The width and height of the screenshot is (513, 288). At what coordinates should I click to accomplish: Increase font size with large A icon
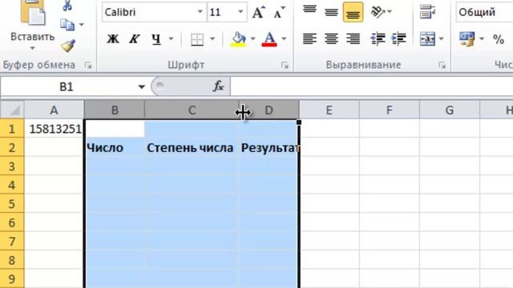tap(258, 12)
